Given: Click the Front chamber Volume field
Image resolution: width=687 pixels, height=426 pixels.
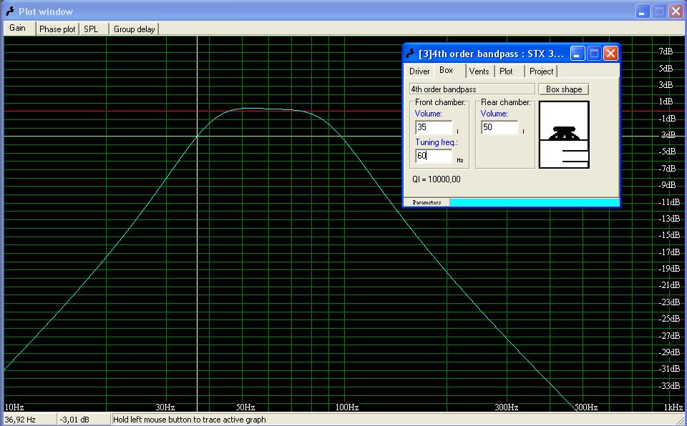Looking at the screenshot, I should coord(434,127).
